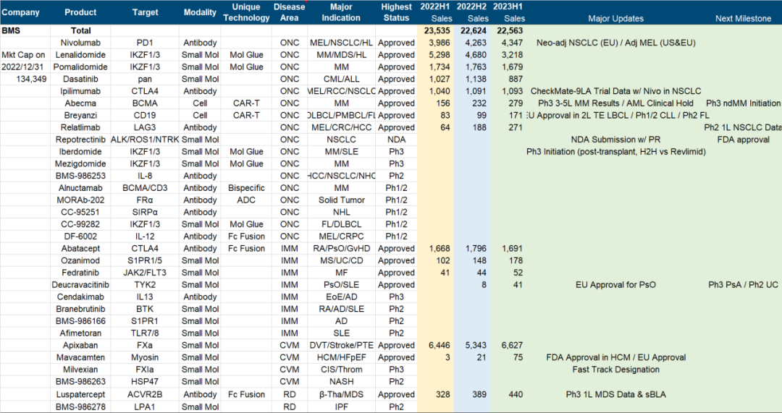The image size is (782, 413).
Task: Select the Iberdomide product cell
Action: [x=80, y=151]
